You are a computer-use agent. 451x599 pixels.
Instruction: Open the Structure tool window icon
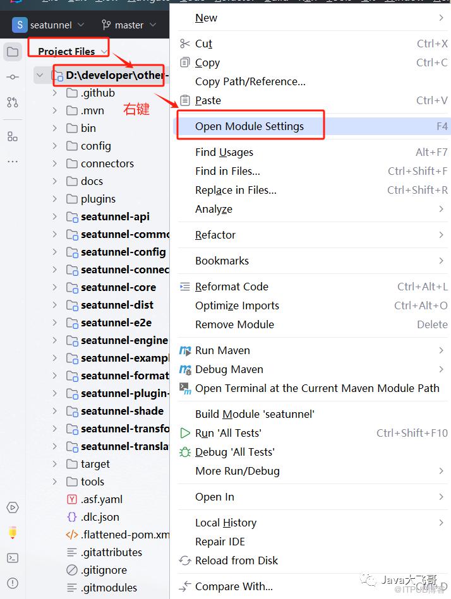(13, 136)
